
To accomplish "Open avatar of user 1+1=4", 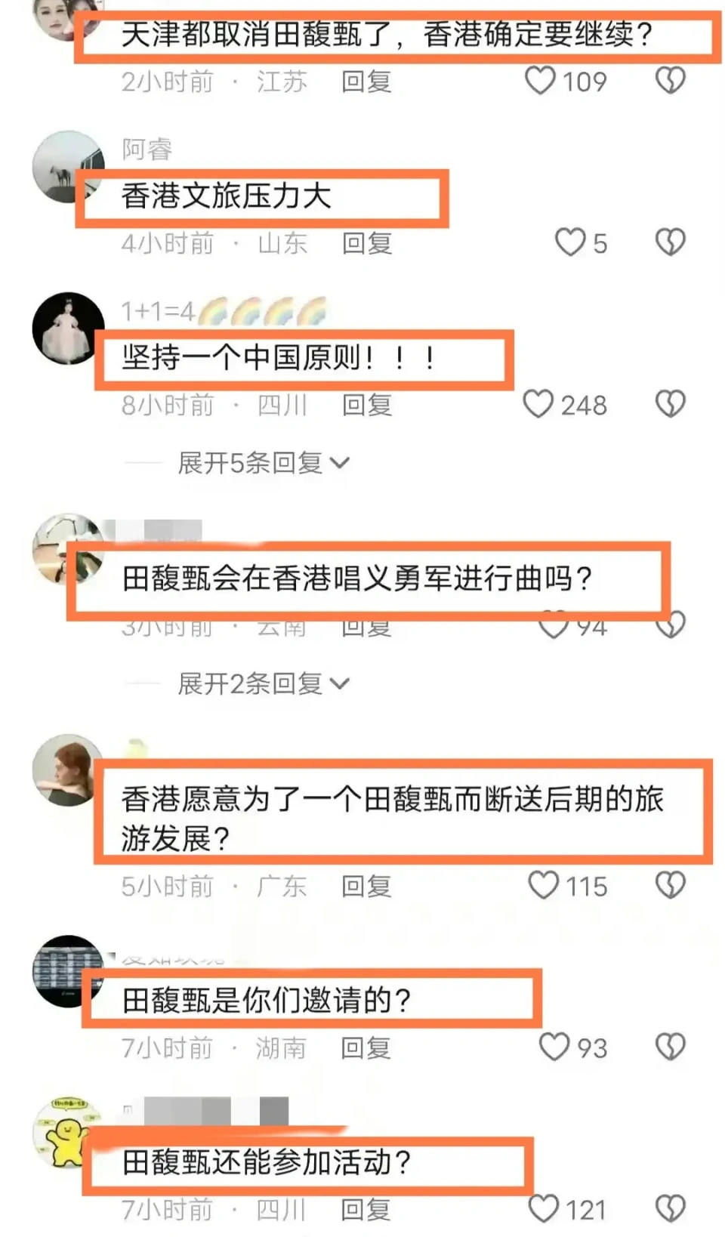I will click(68, 329).
